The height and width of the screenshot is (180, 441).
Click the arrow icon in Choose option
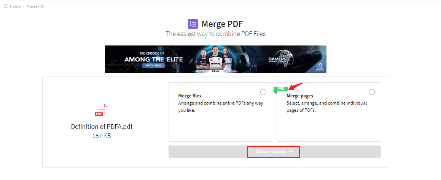click(x=291, y=152)
